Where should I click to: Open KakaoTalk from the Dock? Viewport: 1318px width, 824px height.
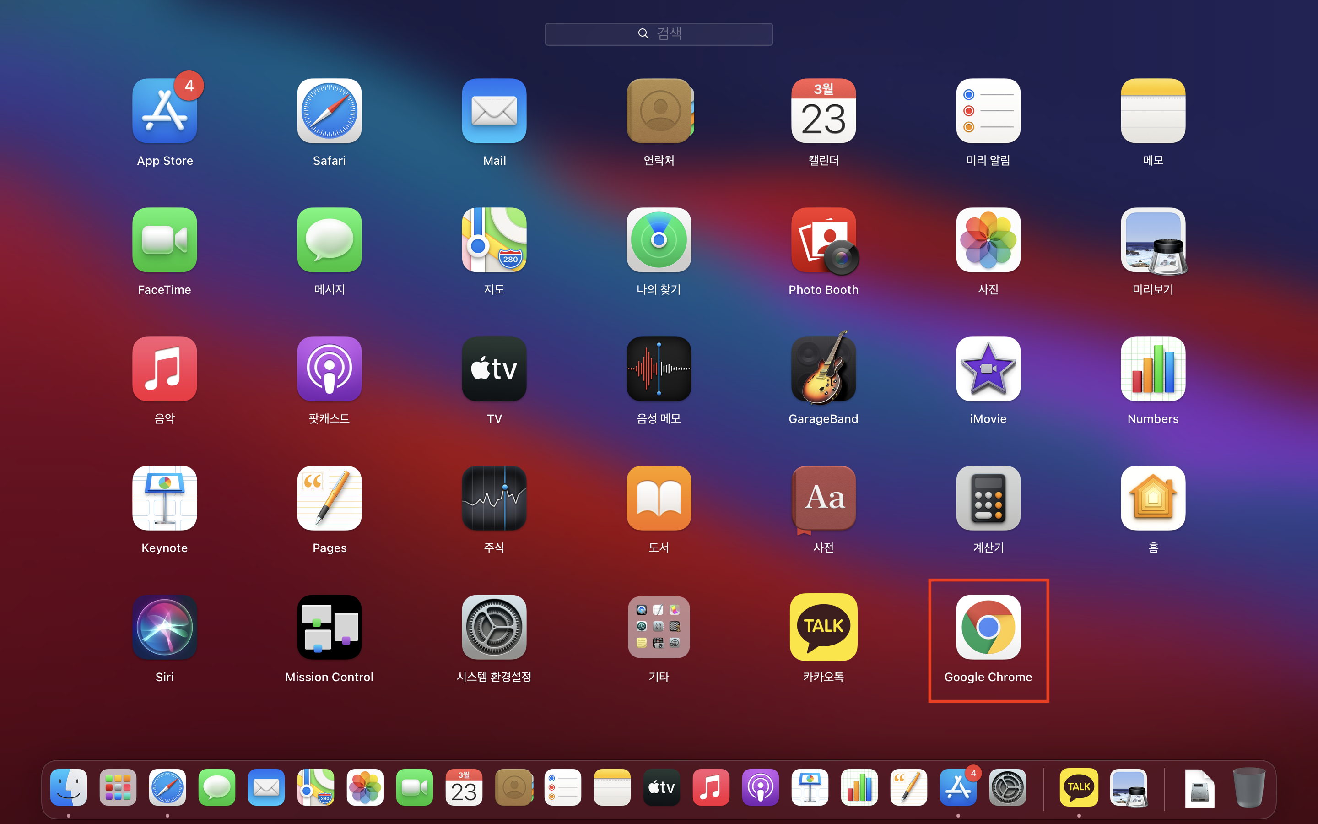(1079, 787)
